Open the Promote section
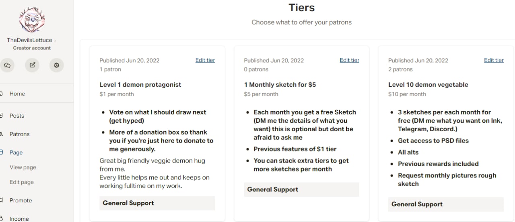This screenshot has width=515, height=222. point(21,200)
